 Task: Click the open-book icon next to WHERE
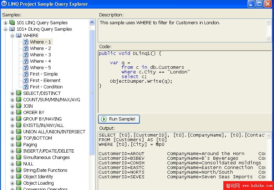(19, 35)
